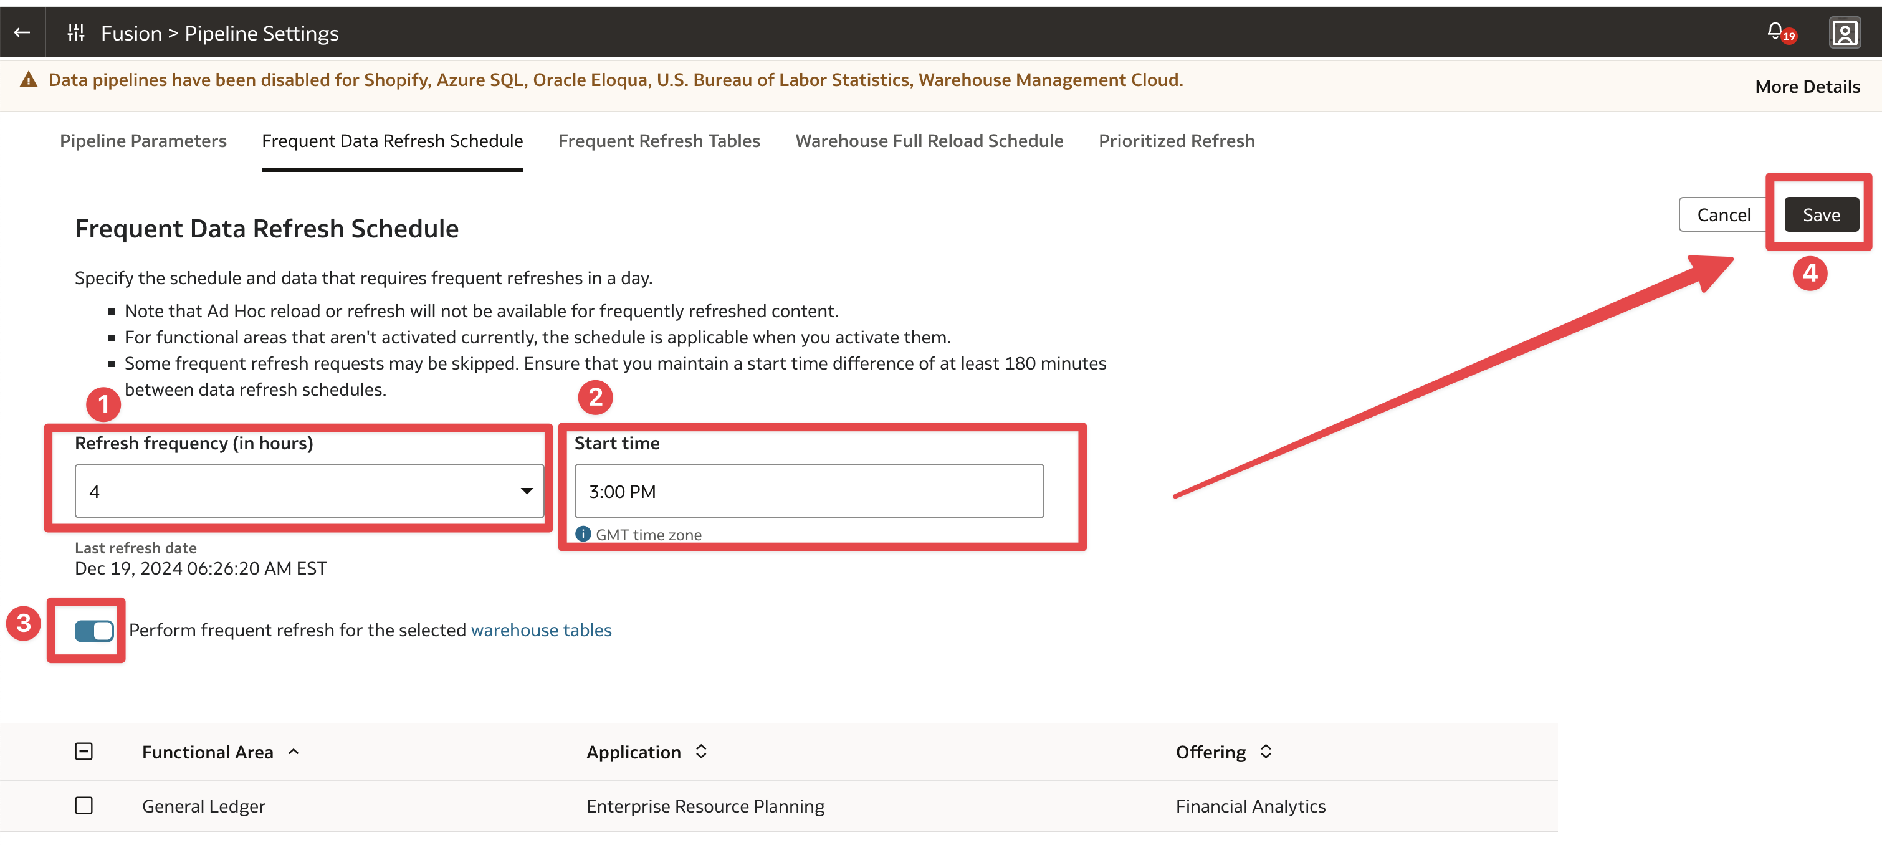This screenshot has height=845, width=1882.
Task: Sort by Offering column arrows
Action: click(1266, 752)
